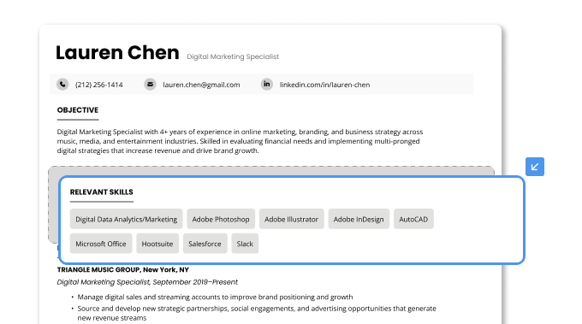Click the phone number (212) 256-1414
Image resolution: width=582 pixels, height=324 pixels.
[98, 85]
